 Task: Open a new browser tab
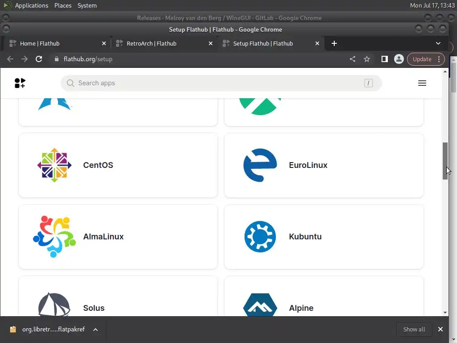(334, 43)
